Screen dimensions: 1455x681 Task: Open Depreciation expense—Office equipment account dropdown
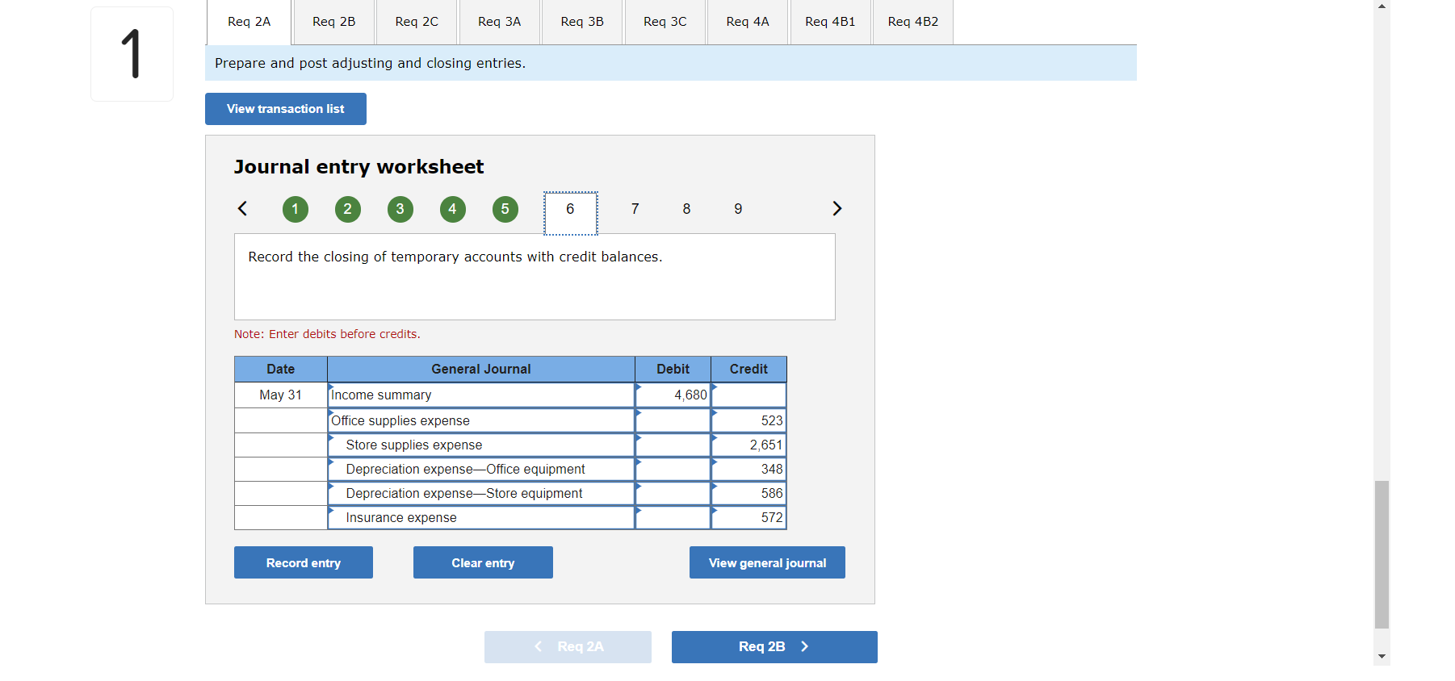[481, 469]
